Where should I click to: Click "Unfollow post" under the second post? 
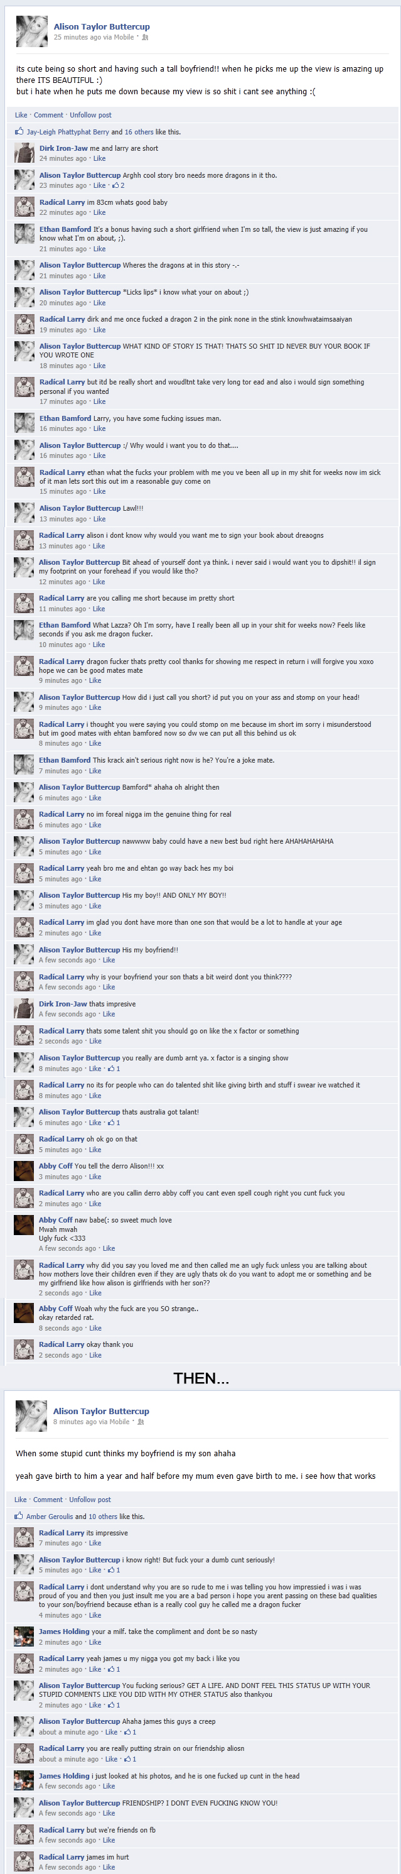pyautogui.click(x=90, y=1500)
